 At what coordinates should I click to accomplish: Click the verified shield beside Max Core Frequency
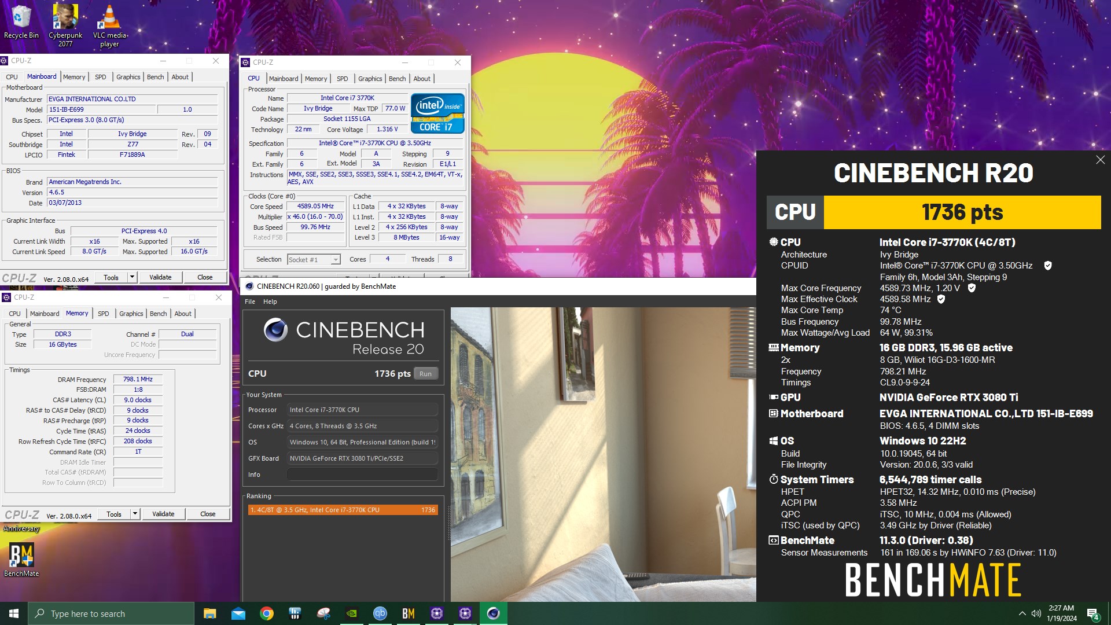(972, 288)
